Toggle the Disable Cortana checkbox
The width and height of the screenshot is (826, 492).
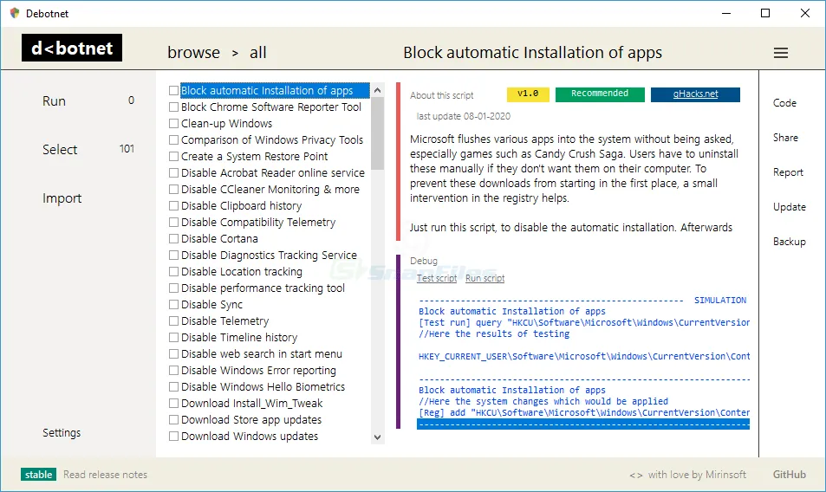click(x=173, y=238)
